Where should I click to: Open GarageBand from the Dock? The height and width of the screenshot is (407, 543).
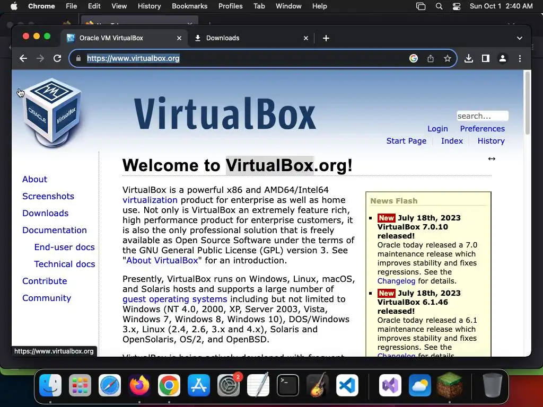click(x=318, y=385)
